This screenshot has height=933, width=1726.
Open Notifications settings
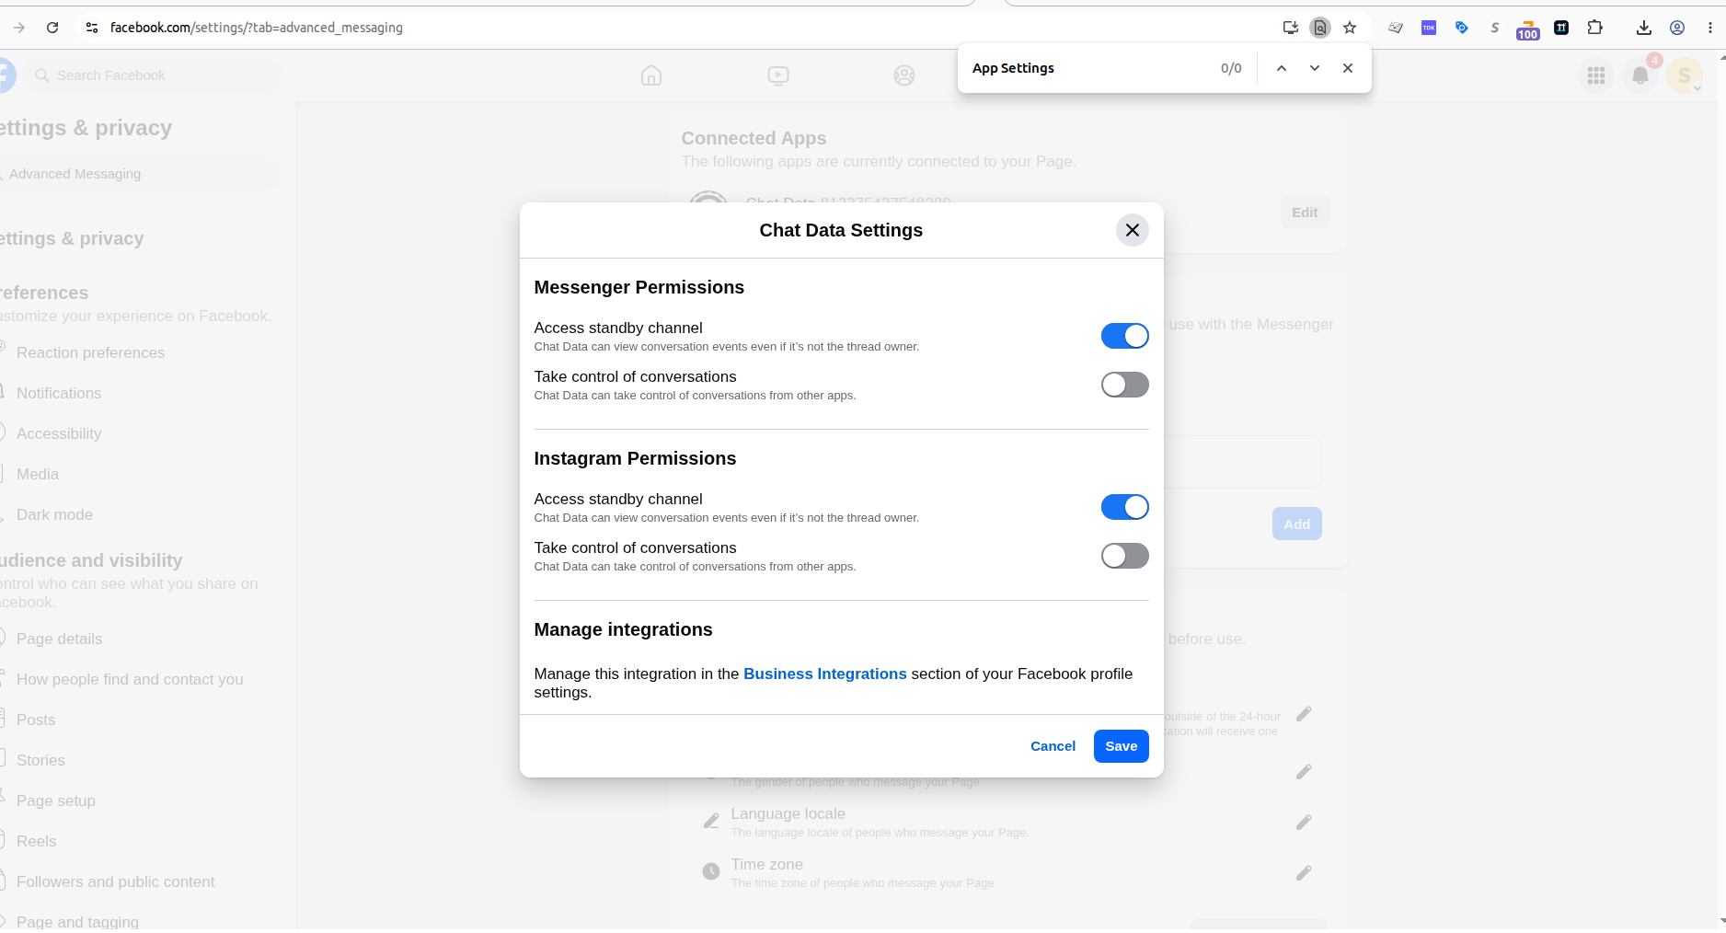59,393
